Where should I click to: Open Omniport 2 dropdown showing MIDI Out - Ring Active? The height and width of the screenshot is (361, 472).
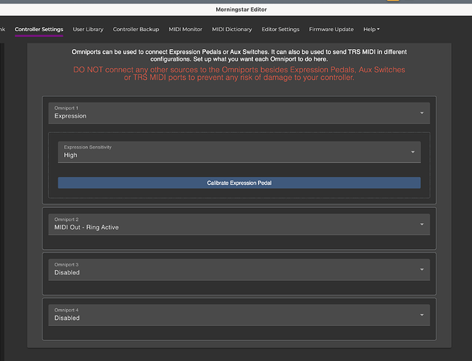click(239, 225)
